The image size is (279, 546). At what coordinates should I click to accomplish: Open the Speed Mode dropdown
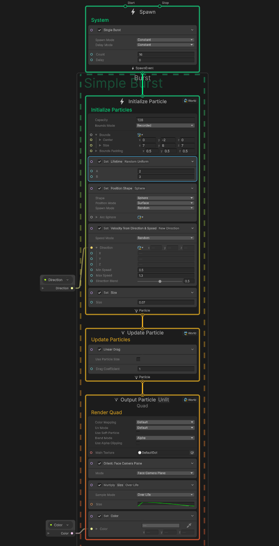pos(165,238)
